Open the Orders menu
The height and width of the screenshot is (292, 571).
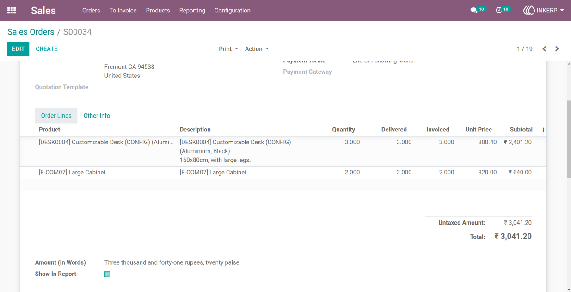(x=91, y=10)
